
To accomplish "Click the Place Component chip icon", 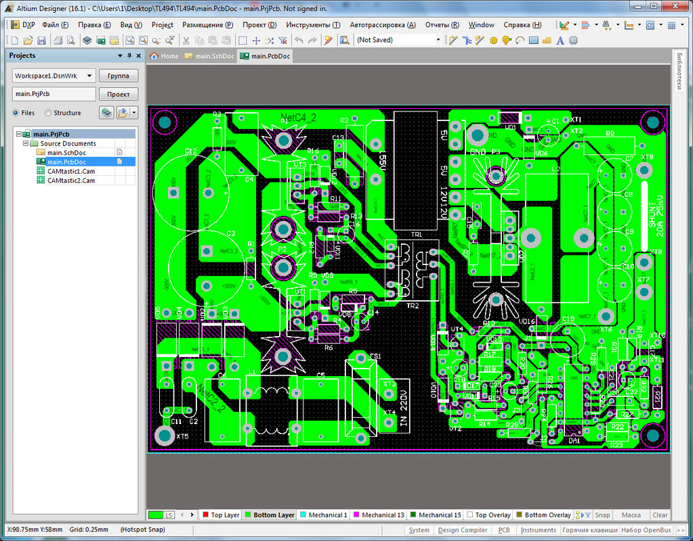I will 574,41.
